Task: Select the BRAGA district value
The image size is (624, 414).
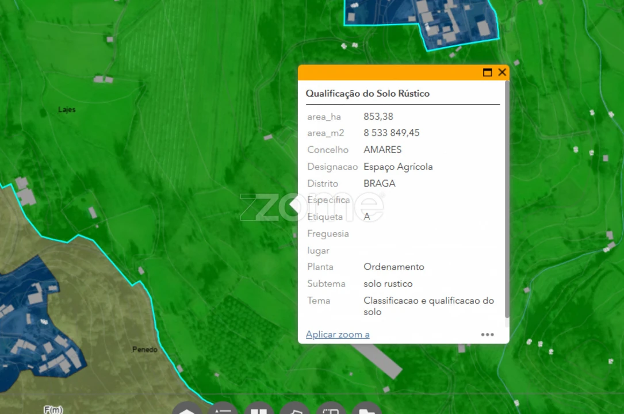Action: point(379,183)
